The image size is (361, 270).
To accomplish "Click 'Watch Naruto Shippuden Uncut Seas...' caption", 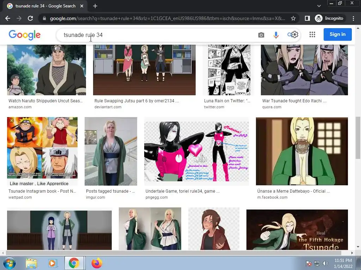I will coord(45,101).
